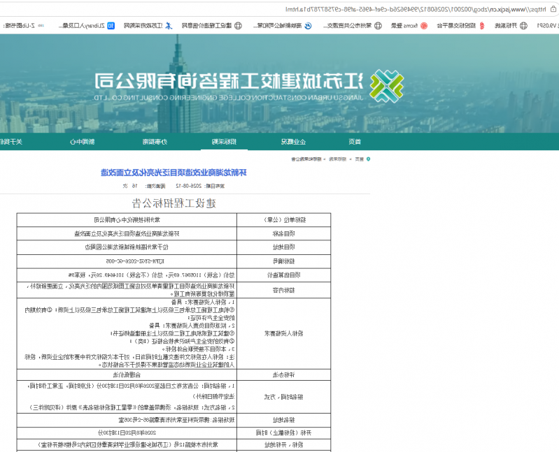
Task: Open the 江苏政府采购网 bookmark
Action: point(148,26)
